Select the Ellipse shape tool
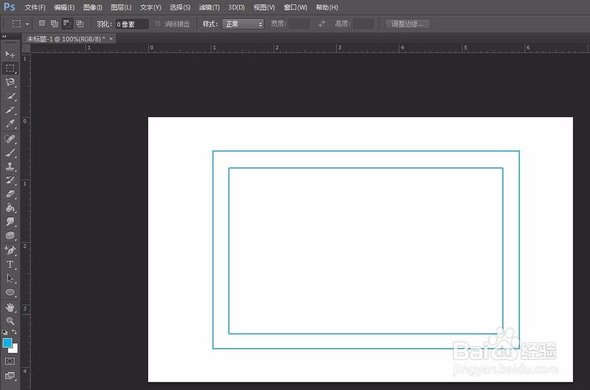Image resolution: width=590 pixels, height=390 pixels. coord(10,292)
